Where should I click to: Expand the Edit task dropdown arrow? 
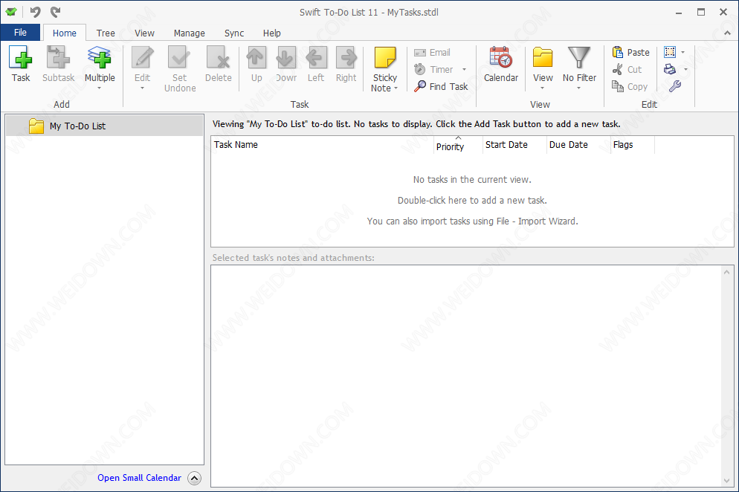pyautogui.click(x=142, y=88)
